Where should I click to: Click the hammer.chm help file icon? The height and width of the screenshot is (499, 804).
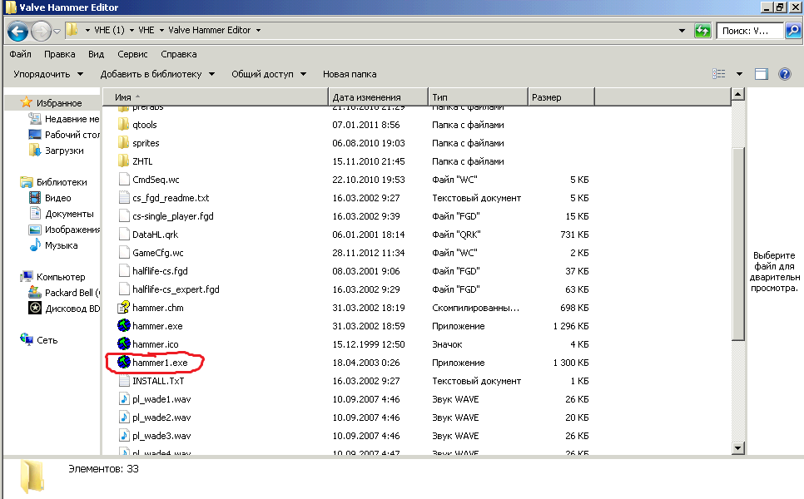click(x=123, y=308)
